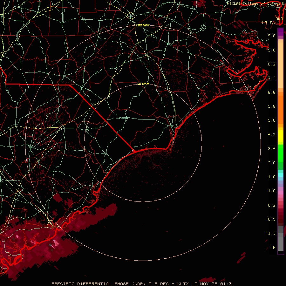The width and height of the screenshot is (286, 286).
Task: Click the TH threshold label on the scale
Action: coord(273,248)
